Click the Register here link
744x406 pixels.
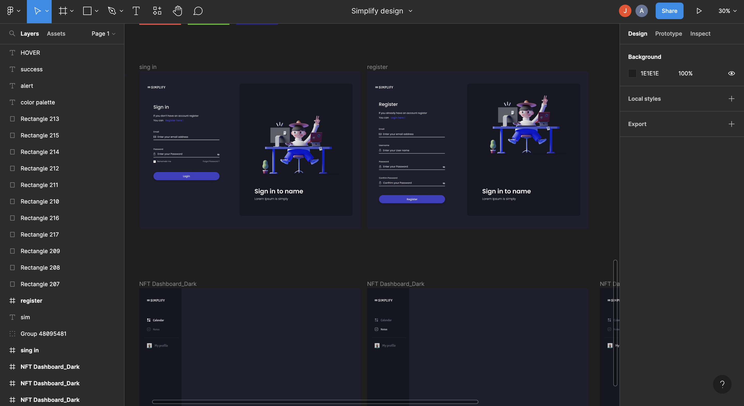pyautogui.click(x=174, y=120)
